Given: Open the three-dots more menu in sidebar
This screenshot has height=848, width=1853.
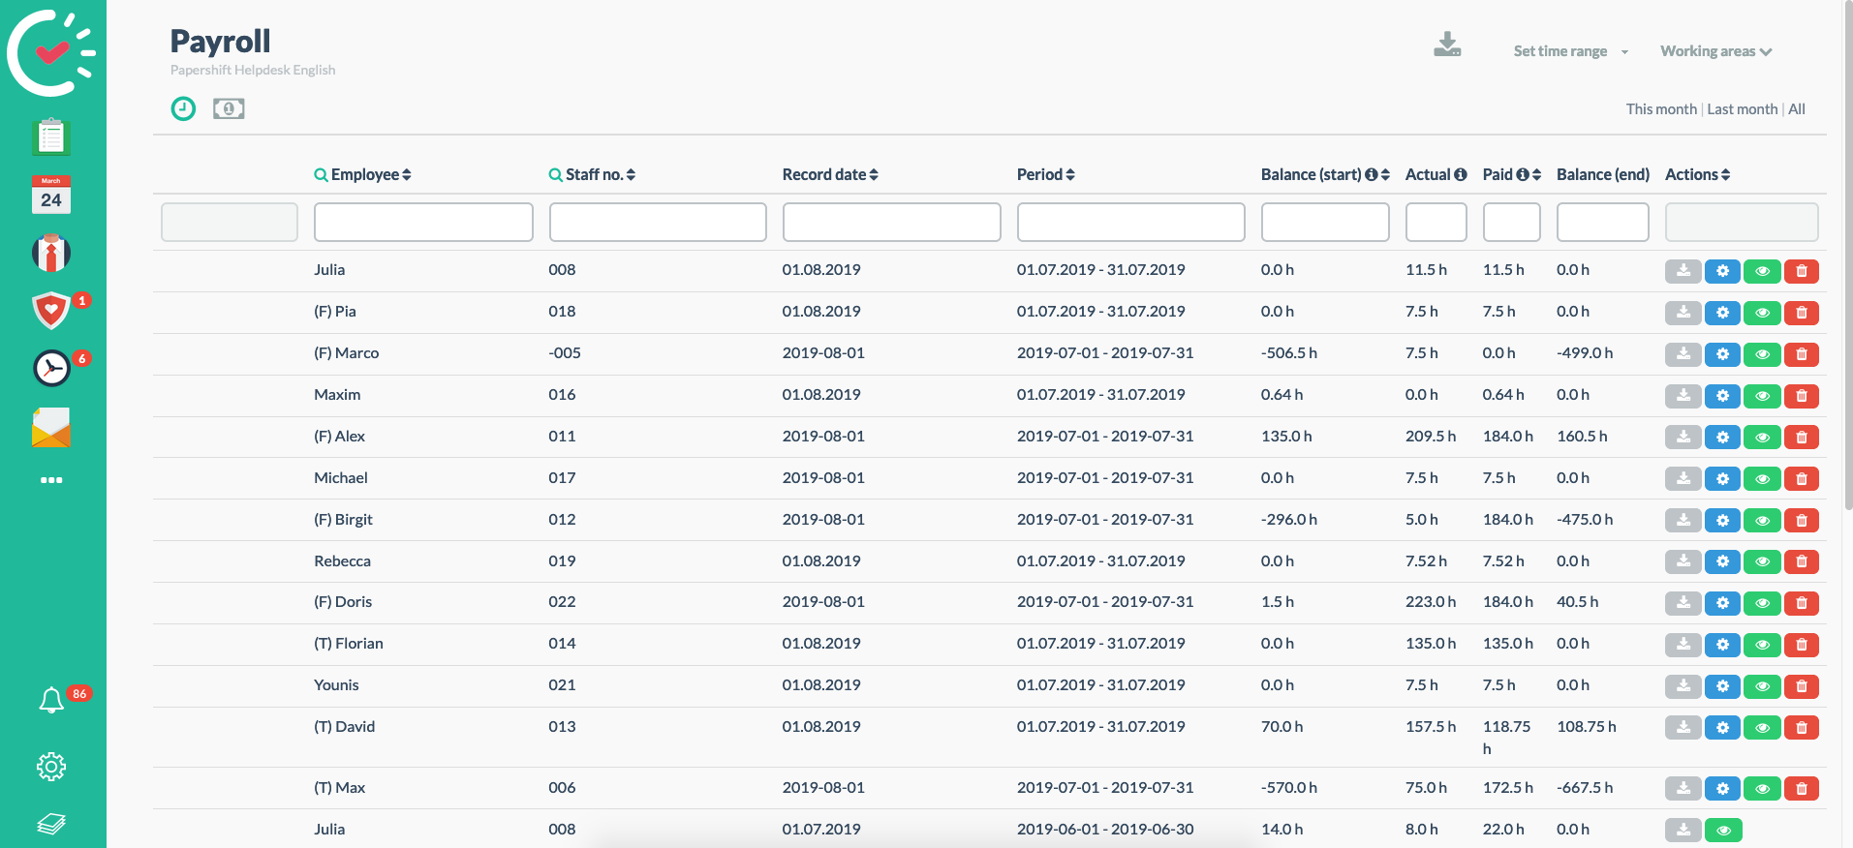Looking at the screenshot, I should coord(51,480).
